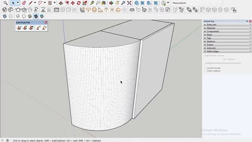This screenshot has height=142, width=252.
Task: Expand the Instructor panel
Action: click(227, 48)
